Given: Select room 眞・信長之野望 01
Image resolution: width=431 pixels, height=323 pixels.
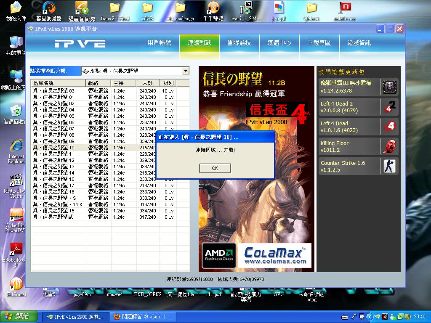Looking at the screenshot, I should click(x=110, y=97).
